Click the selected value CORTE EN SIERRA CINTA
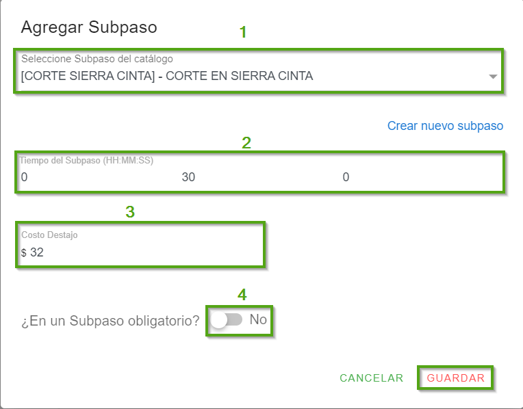This screenshot has height=409, width=523. [167, 76]
